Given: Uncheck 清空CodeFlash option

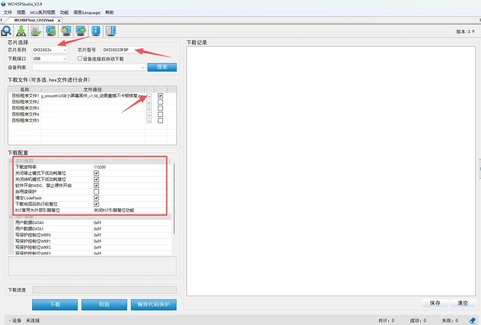Looking at the screenshot, I should coord(96,198).
